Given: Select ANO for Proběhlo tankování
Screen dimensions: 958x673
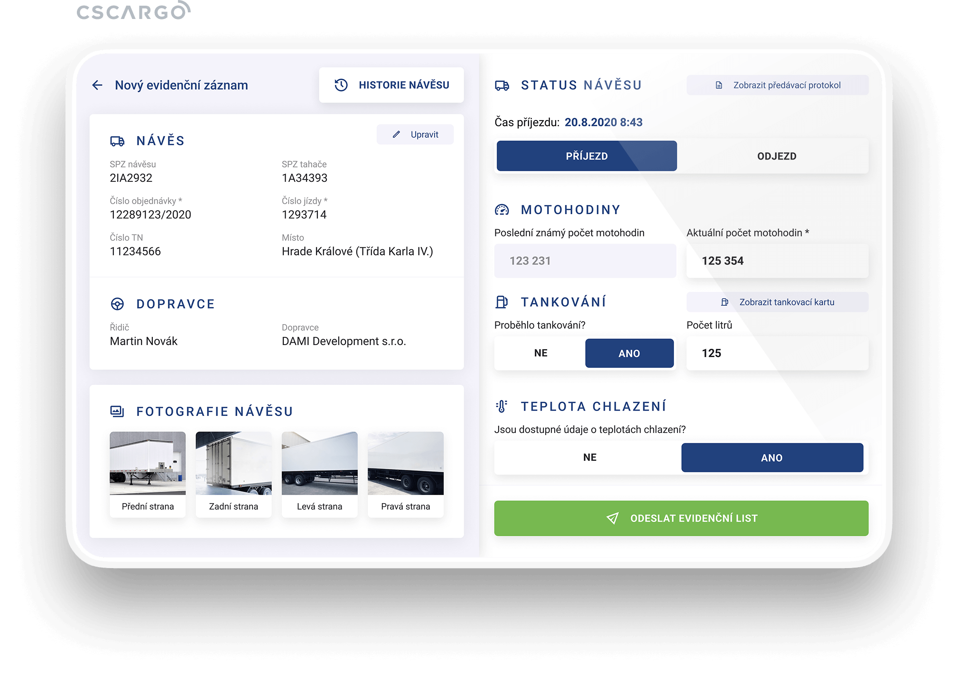Looking at the screenshot, I should (x=629, y=353).
